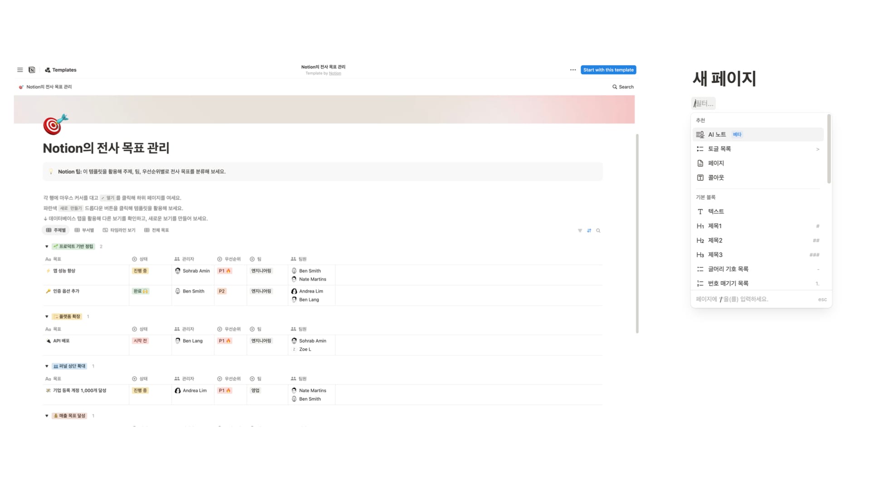Open the hamburger sidebar menu
Image resolution: width=871 pixels, height=489 pixels.
20,70
